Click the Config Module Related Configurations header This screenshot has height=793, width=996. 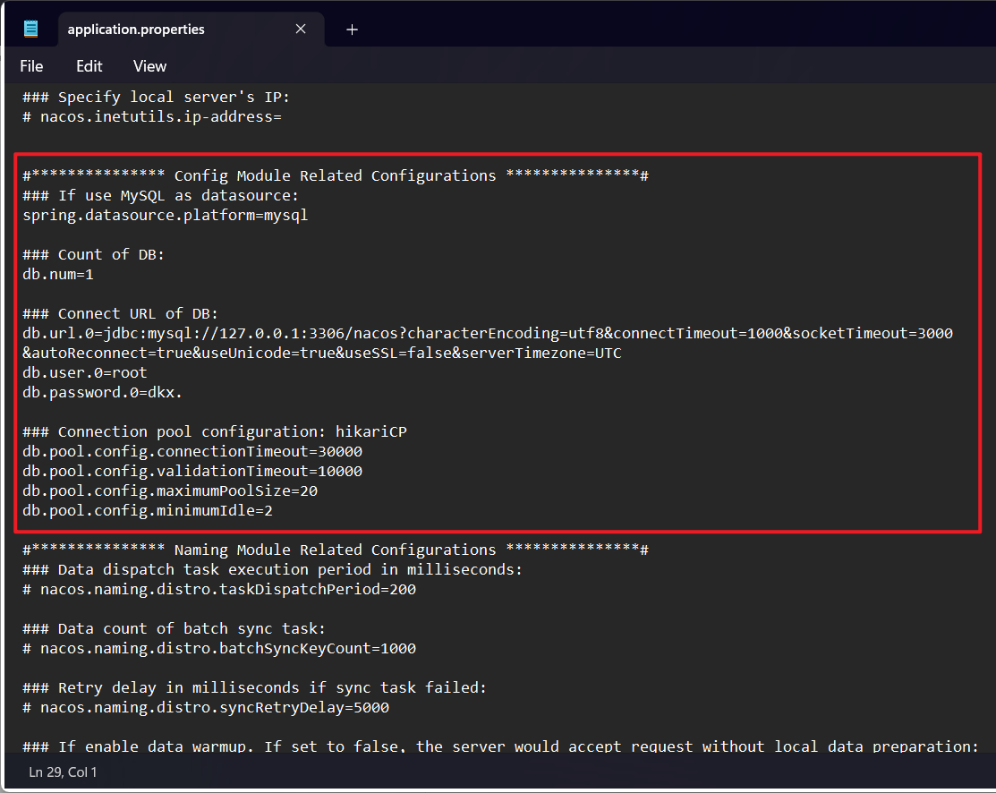click(x=336, y=176)
